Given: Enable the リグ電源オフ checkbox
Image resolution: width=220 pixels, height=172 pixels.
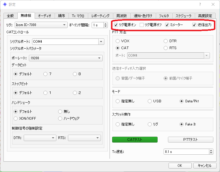Looking at the screenshot, I should point(142,25).
